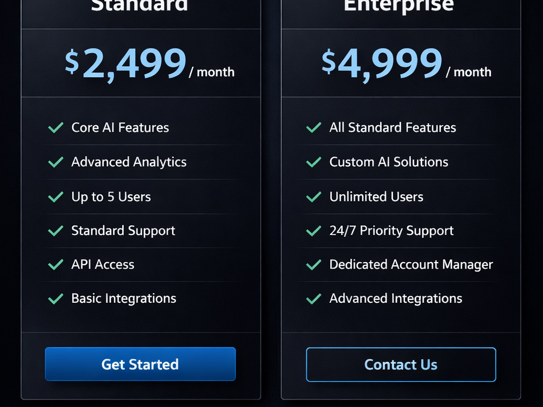Click checkmark beside API Access

point(56,264)
